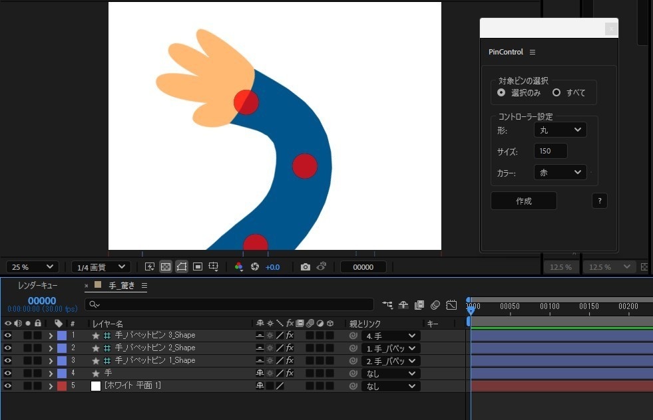653x420 pixels.
Task: Open the 形 shape dropdown in PinControl
Action: pyautogui.click(x=560, y=130)
